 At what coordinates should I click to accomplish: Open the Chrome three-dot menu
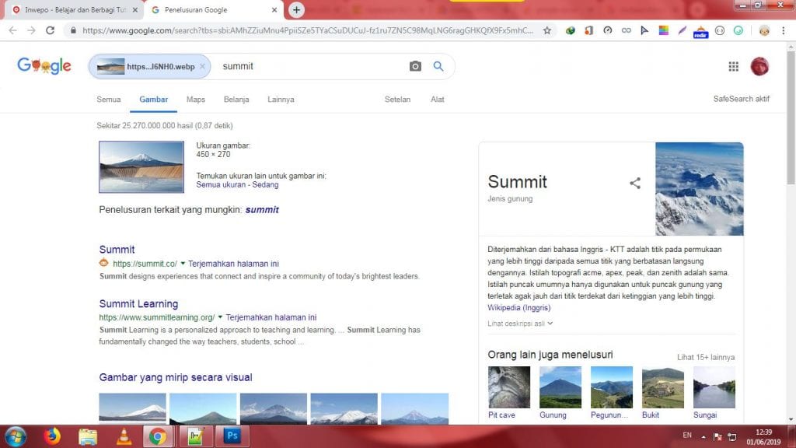point(784,30)
